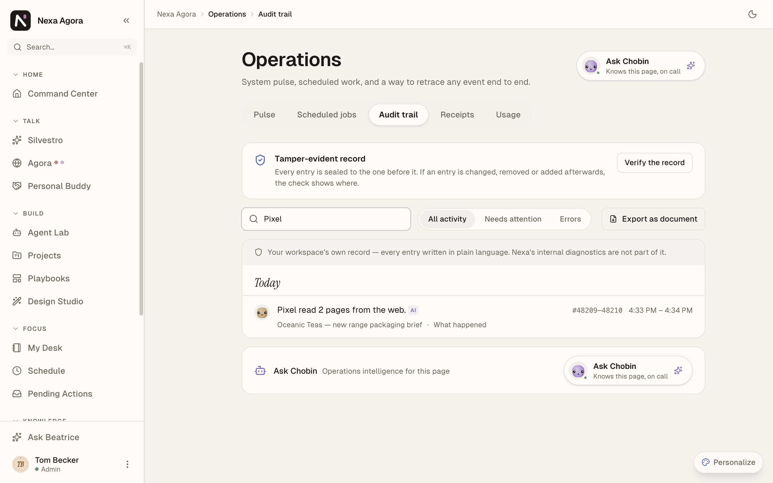773x483 pixels.
Task: Collapse the sidebar with double-chevron icon
Action: click(x=126, y=21)
